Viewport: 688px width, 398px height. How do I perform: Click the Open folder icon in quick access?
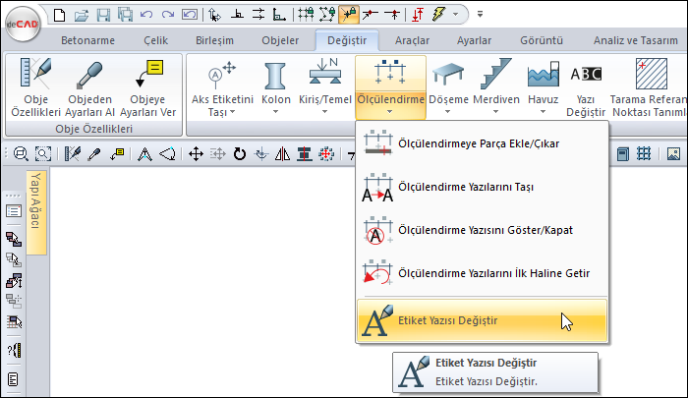[x=83, y=15]
